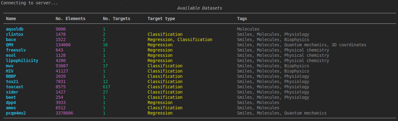Click the 'Available Datasets' table title
The image size is (398, 121).
[x=200, y=8]
